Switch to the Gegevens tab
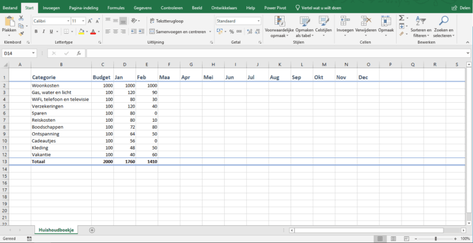The width and height of the screenshot is (473, 243). pyautogui.click(x=143, y=8)
